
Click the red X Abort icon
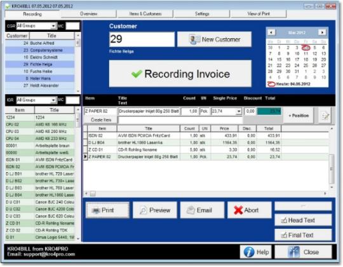point(238,210)
